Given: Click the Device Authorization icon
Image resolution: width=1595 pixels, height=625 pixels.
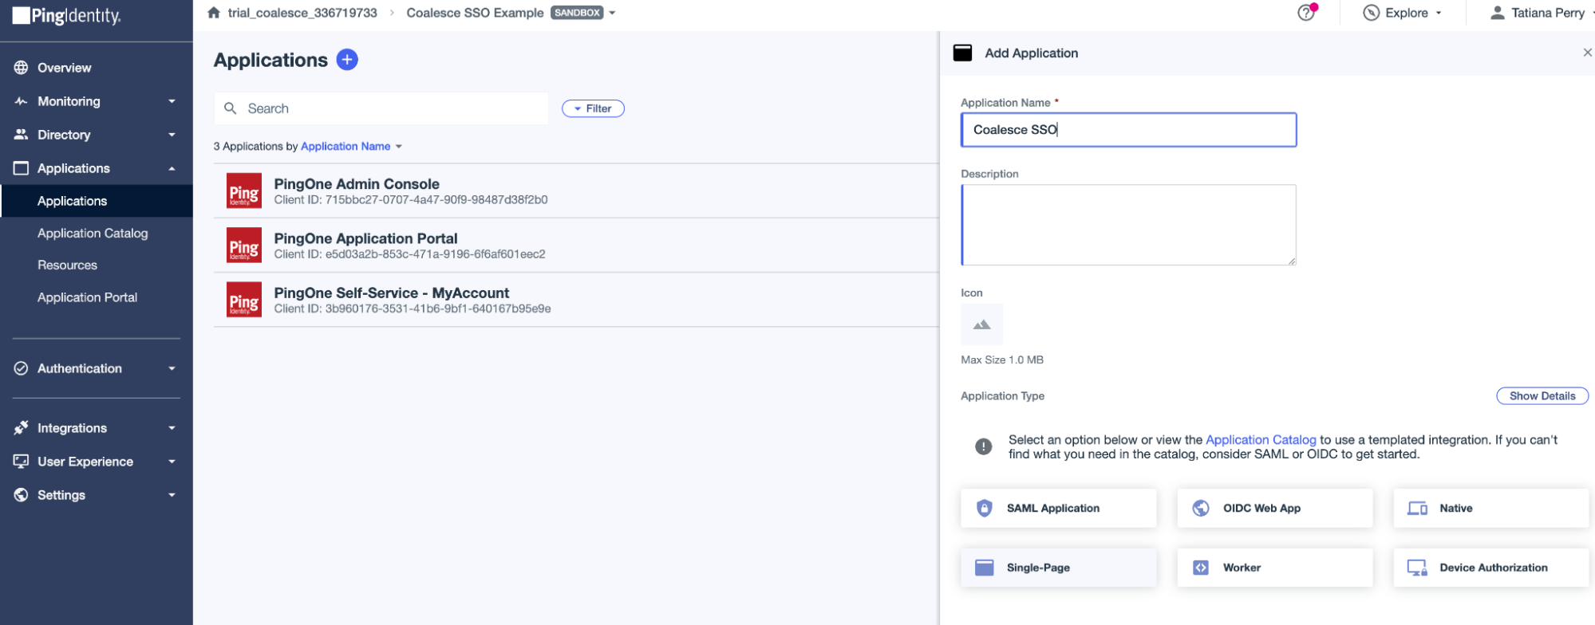Looking at the screenshot, I should coord(1418,568).
